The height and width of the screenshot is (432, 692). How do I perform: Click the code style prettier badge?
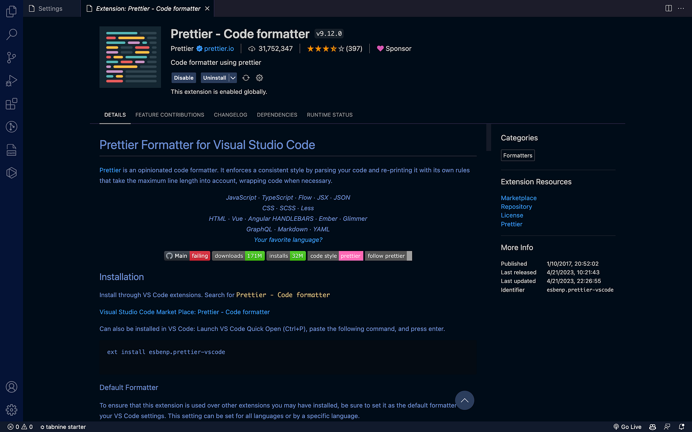[x=335, y=256]
